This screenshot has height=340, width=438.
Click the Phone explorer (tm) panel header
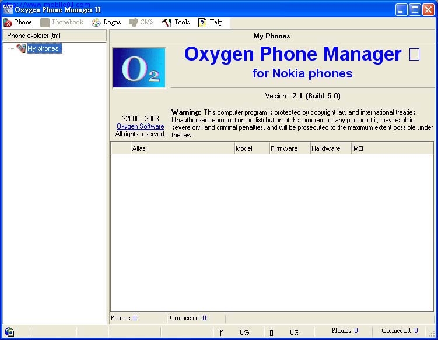54,36
